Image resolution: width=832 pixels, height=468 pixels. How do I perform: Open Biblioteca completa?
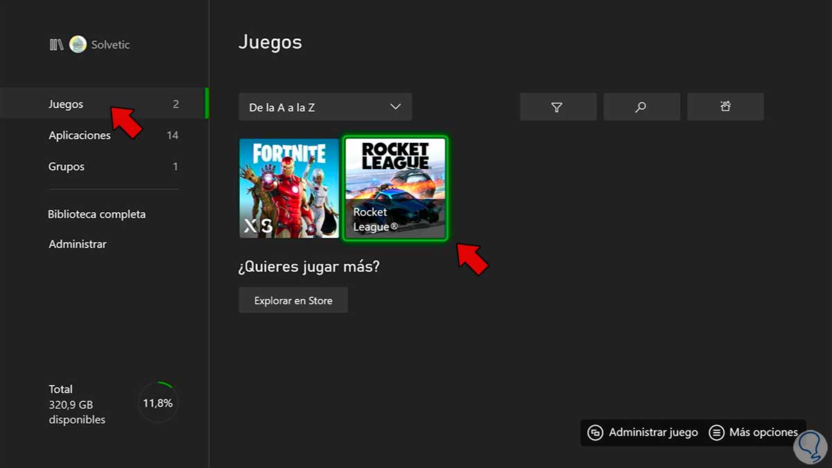97,214
